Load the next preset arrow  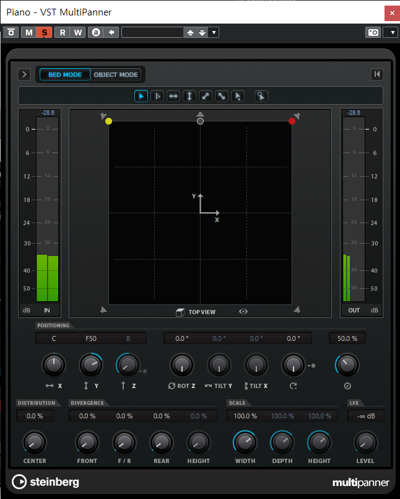(x=202, y=32)
